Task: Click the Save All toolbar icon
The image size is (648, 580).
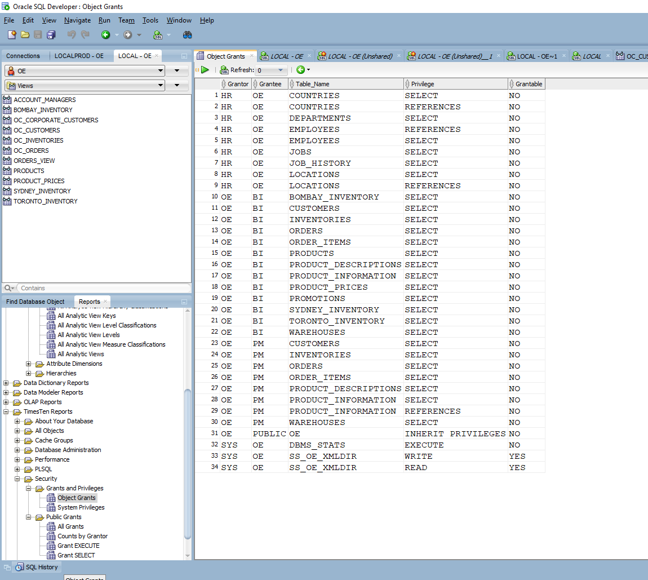Action: pyautogui.click(x=51, y=35)
